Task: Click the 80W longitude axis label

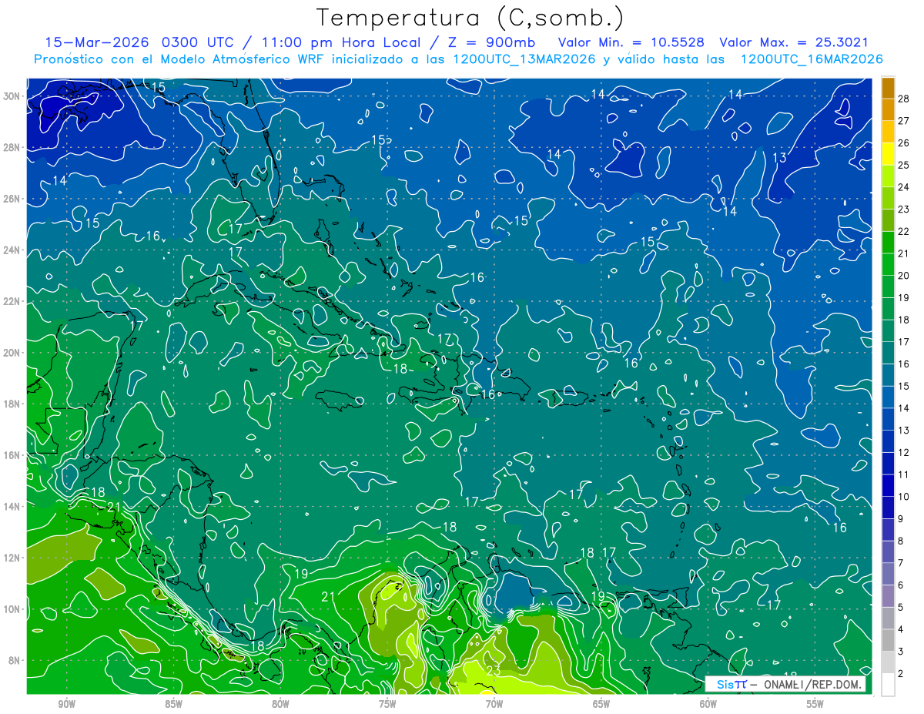Action: click(280, 704)
